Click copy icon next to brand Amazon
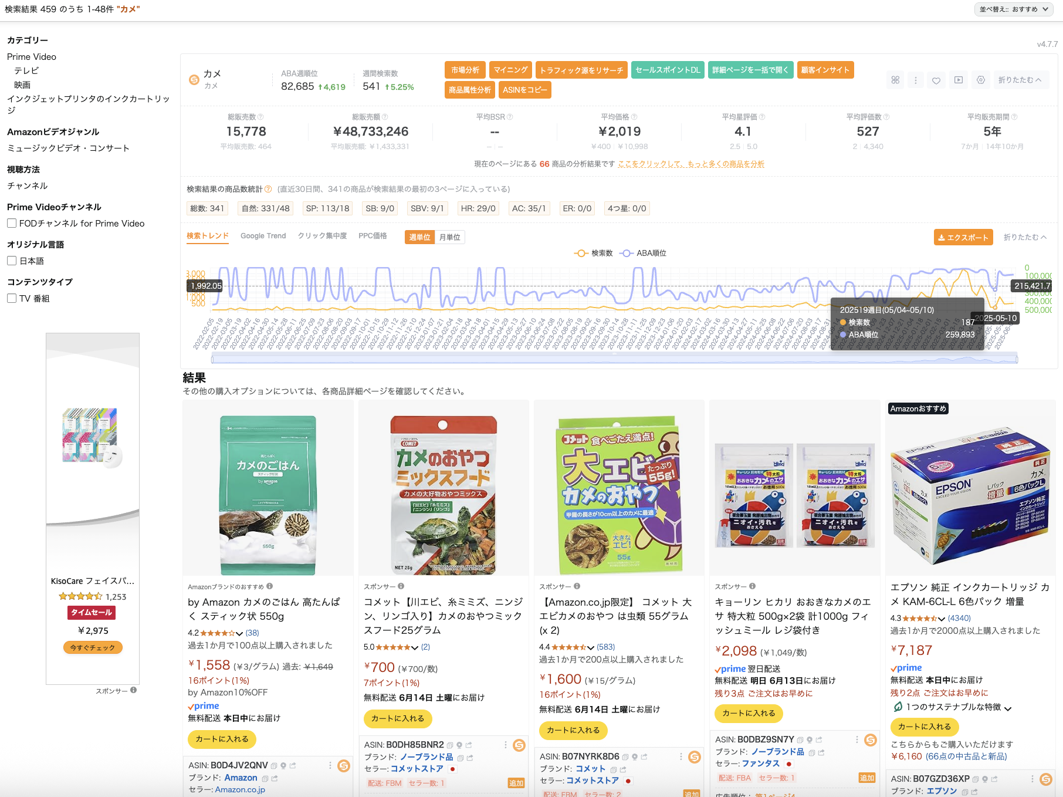Screen dimensions: 1063x797 [265, 778]
